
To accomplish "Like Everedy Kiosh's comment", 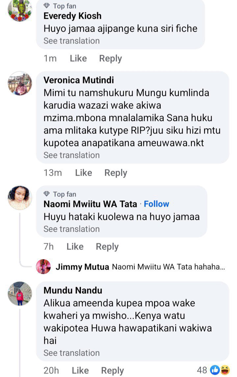I will point(78,58).
